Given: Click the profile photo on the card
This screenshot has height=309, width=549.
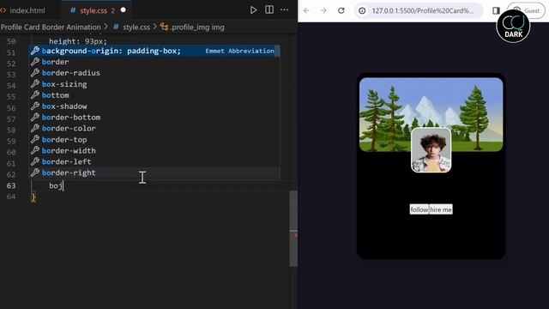Looking at the screenshot, I should 431,150.
